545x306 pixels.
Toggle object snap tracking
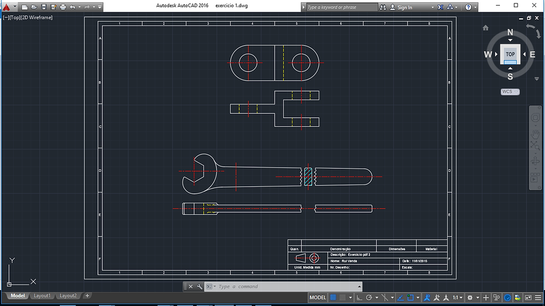tap(400, 297)
